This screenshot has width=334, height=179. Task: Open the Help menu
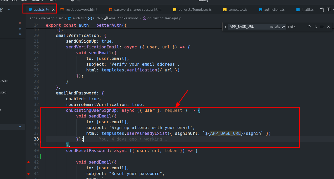52,1
